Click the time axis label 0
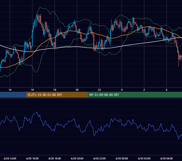This screenshot has width=182, height=161. coord(122,90)
